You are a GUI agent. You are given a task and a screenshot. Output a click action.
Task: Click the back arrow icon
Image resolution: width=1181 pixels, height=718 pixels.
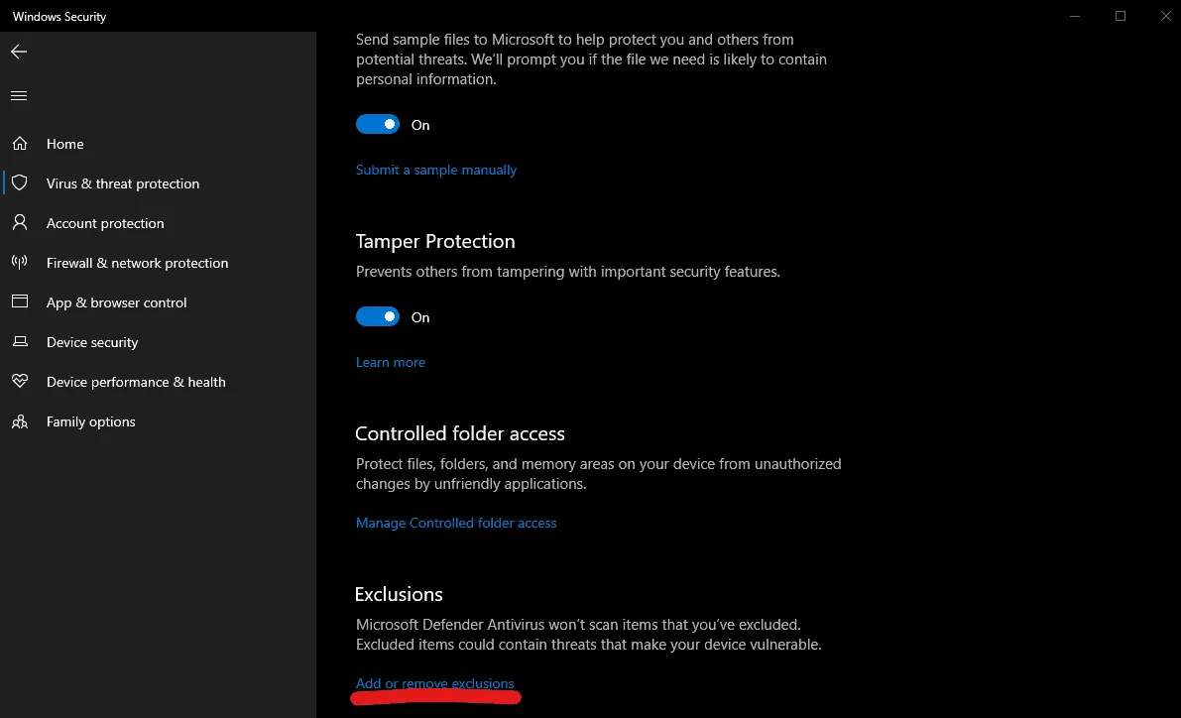point(19,52)
